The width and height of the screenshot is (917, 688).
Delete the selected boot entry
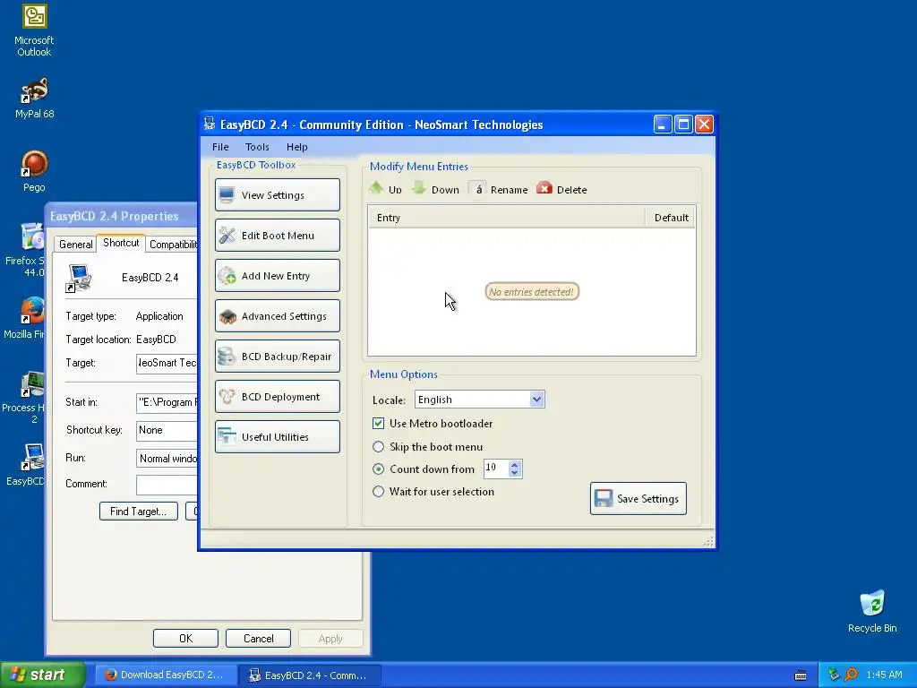[561, 189]
